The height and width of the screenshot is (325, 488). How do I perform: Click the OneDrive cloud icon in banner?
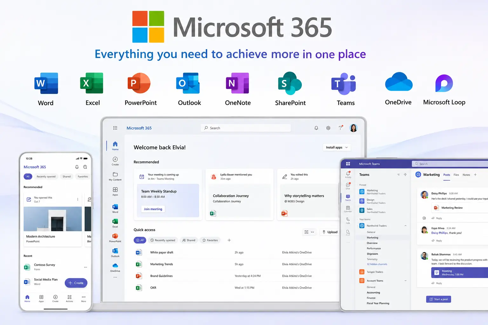pos(399,82)
